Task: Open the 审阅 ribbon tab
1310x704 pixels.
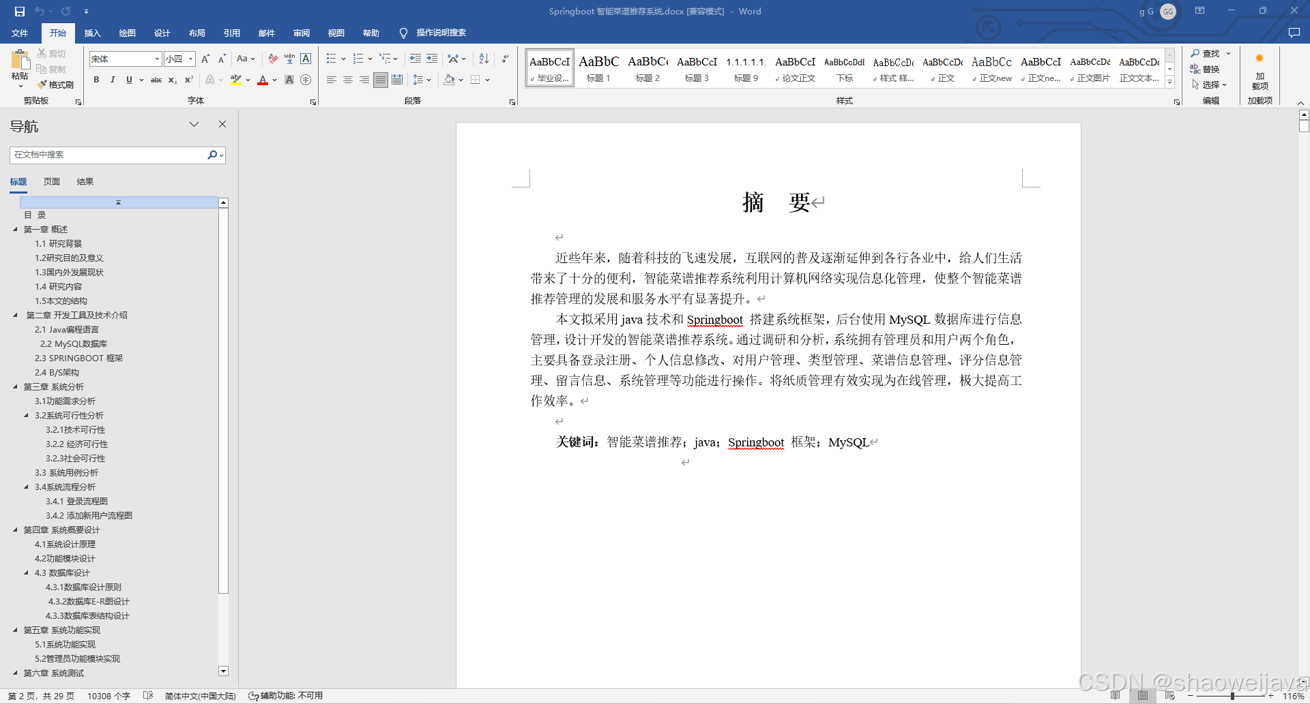Action: click(x=302, y=33)
